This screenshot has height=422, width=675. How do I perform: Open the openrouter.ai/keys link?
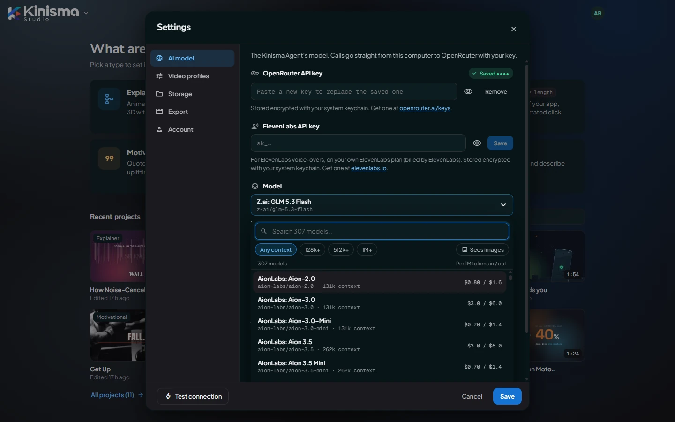(425, 108)
